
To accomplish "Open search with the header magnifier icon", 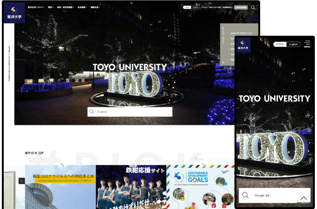I will (x=253, y=7).
